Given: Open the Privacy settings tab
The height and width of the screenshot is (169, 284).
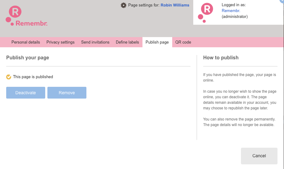Looking at the screenshot, I should [x=60, y=42].
